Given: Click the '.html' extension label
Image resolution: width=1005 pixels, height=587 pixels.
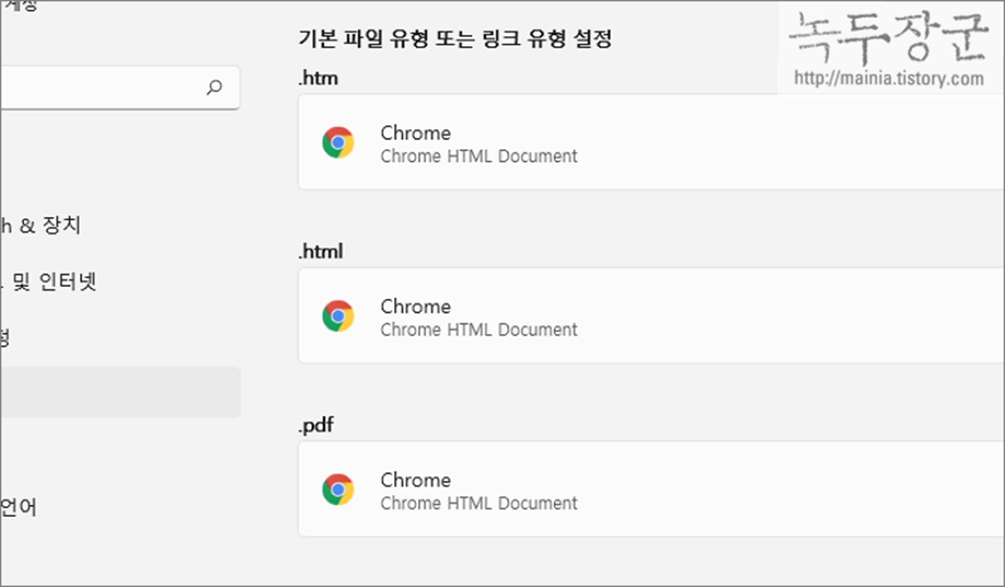Looking at the screenshot, I should click(x=320, y=252).
